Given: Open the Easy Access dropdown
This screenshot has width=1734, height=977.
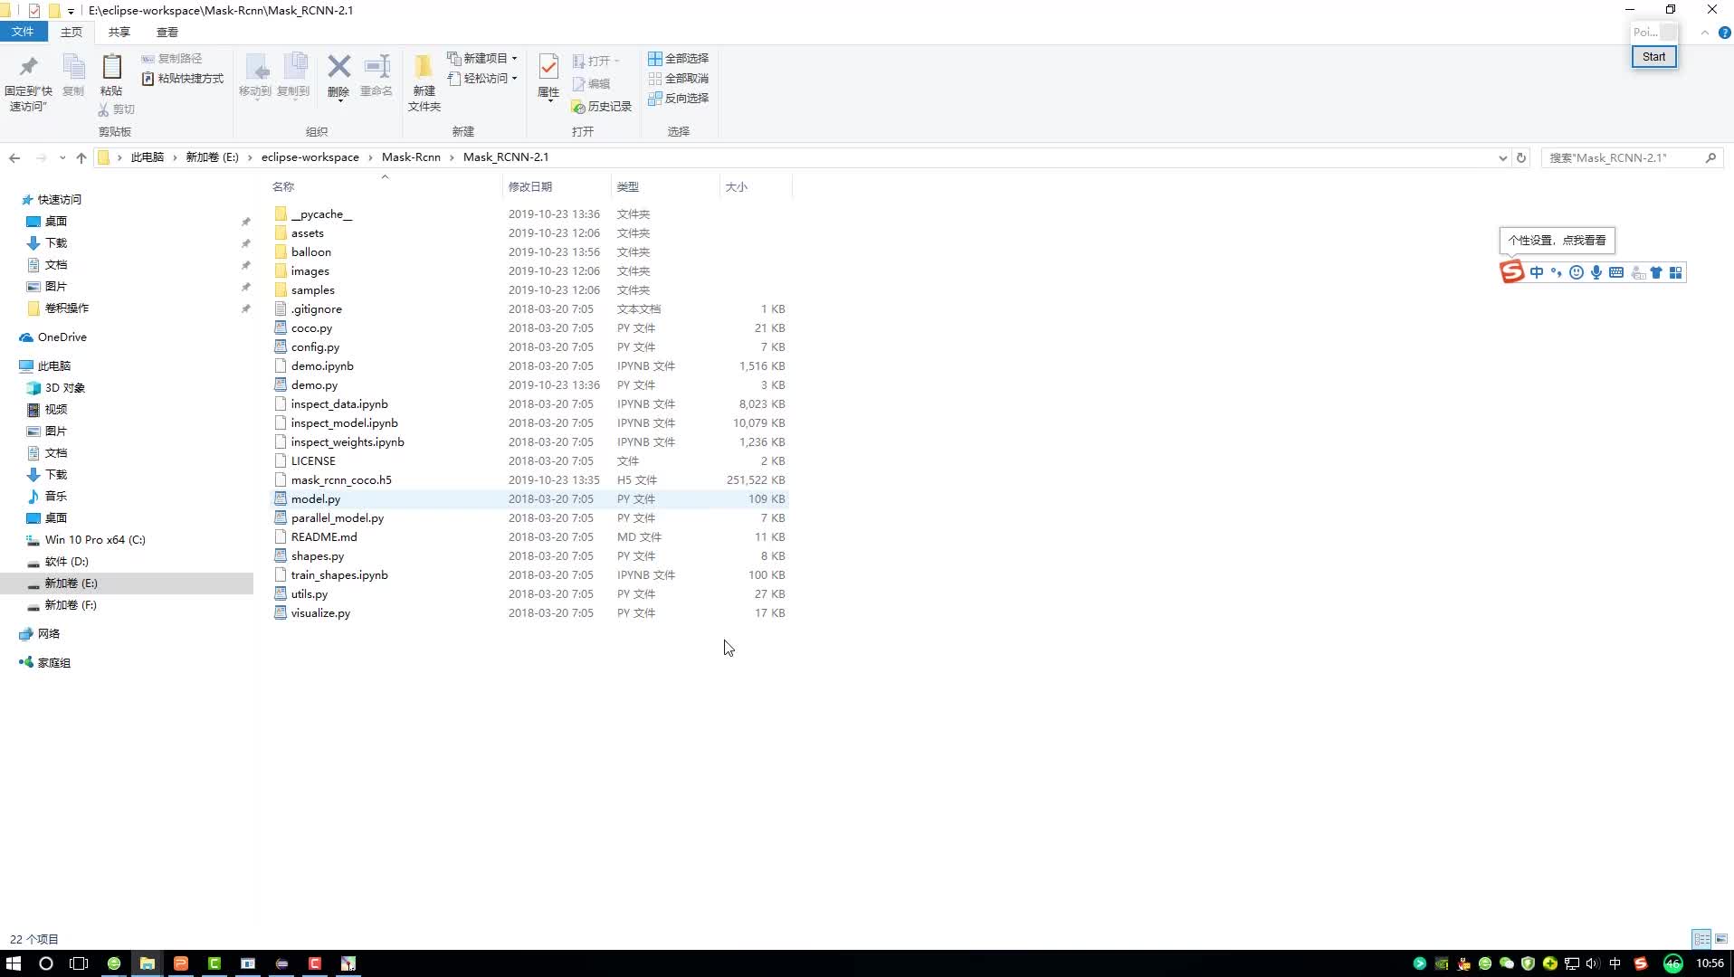Looking at the screenshot, I should pyautogui.click(x=482, y=79).
